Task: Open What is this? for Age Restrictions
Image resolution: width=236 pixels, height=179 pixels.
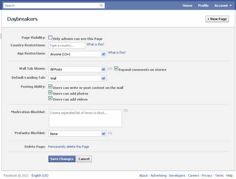Action: click(x=117, y=53)
